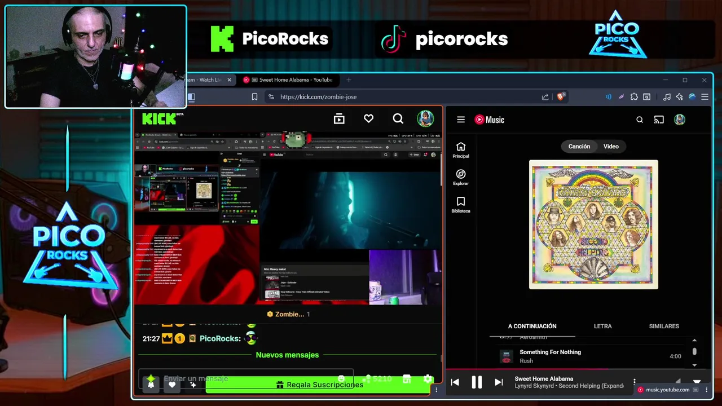Viewport: 722px width, 406px height.
Task: Open the Kick following heart icon
Action: (368, 119)
